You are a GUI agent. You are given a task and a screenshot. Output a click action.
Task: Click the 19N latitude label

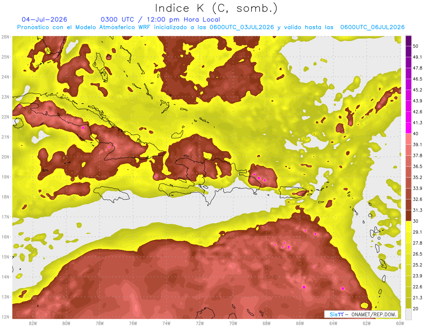point(5,177)
